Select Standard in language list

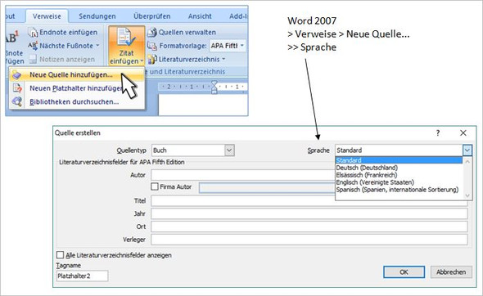pos(399,160)
